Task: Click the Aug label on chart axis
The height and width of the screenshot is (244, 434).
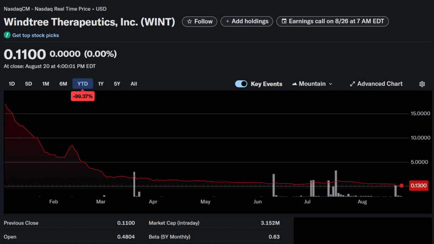Action: (x=362, y=202)
